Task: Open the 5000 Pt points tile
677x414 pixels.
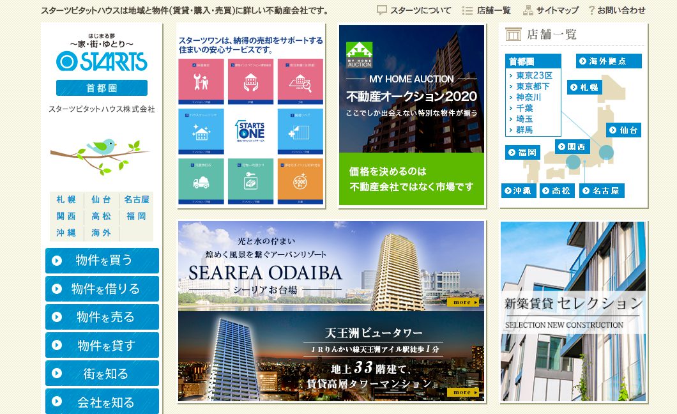Action: point(300,181)
